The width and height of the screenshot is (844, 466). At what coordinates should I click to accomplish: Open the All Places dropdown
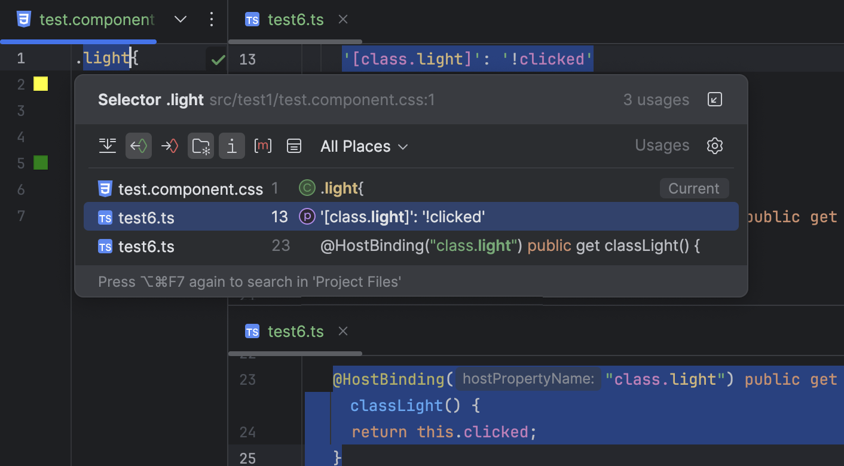364,146
